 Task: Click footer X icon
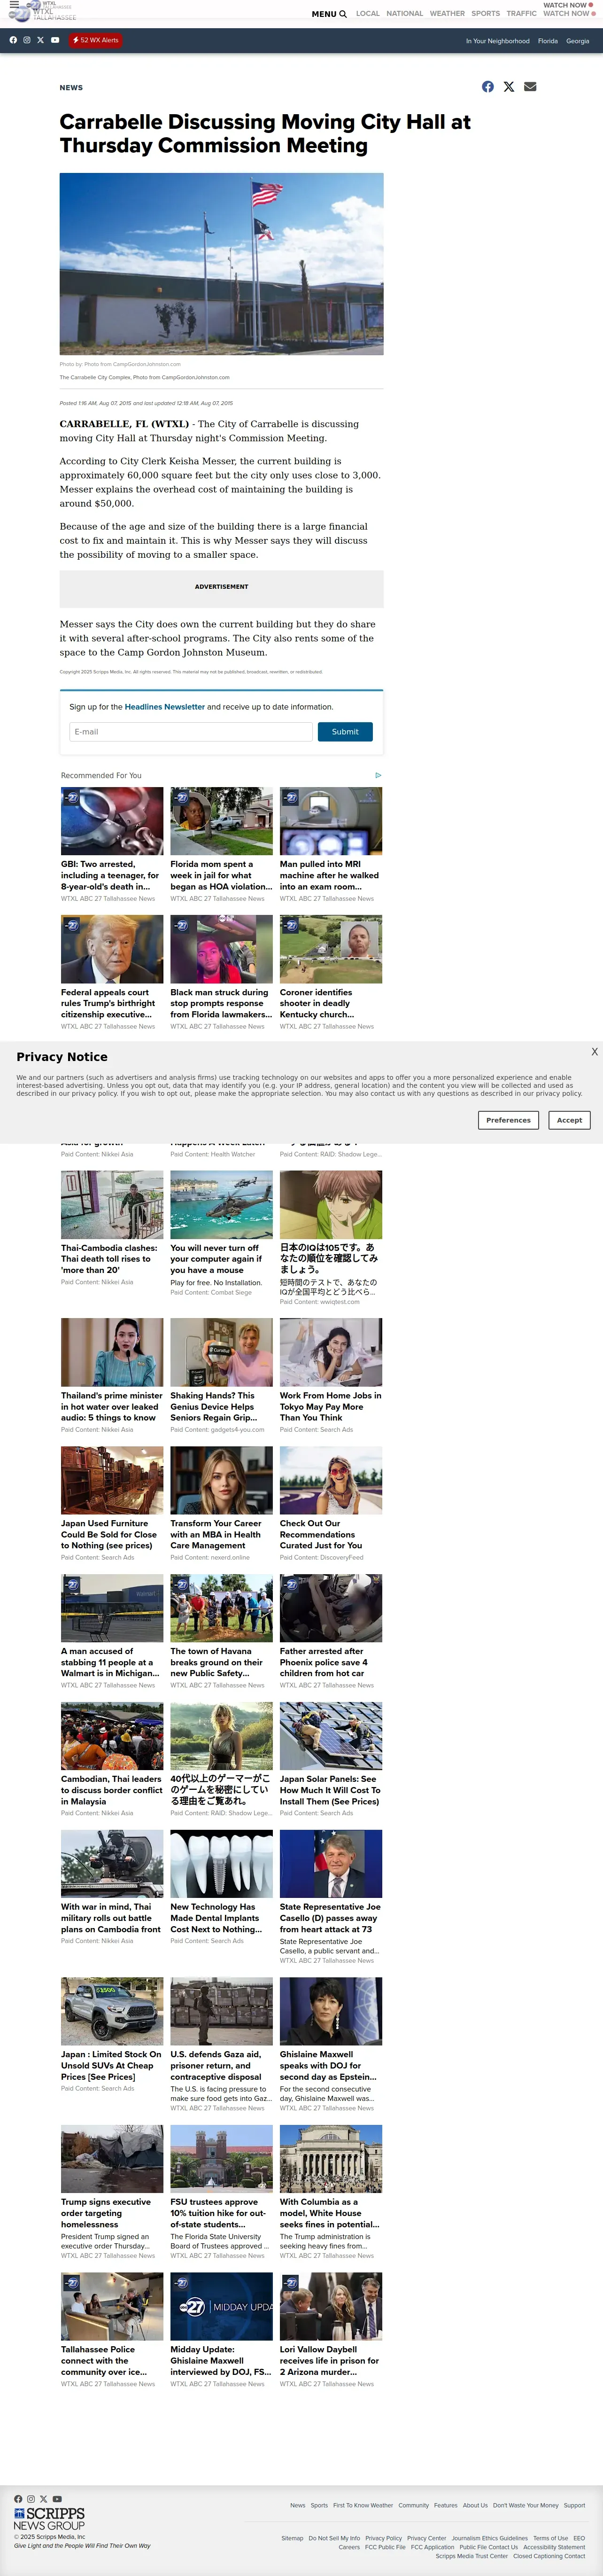pos(44,2499)
